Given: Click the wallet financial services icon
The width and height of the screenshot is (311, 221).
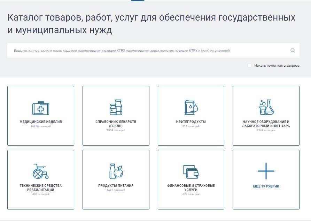Looking at the screenshot, I should coord(191,172).
